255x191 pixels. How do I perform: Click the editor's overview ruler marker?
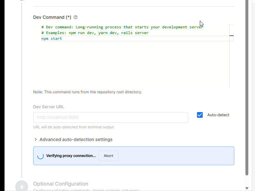[x=231, y=36]
